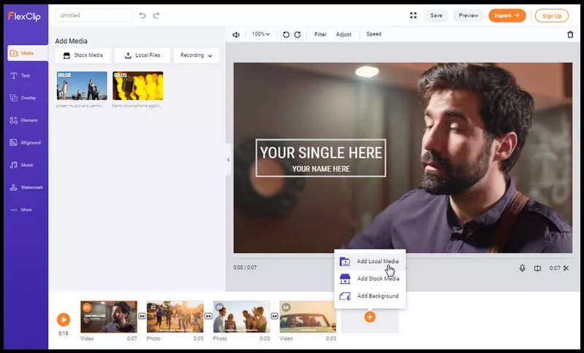
Task: Toggle fullscreen mode icon
Action: [413, 15]
